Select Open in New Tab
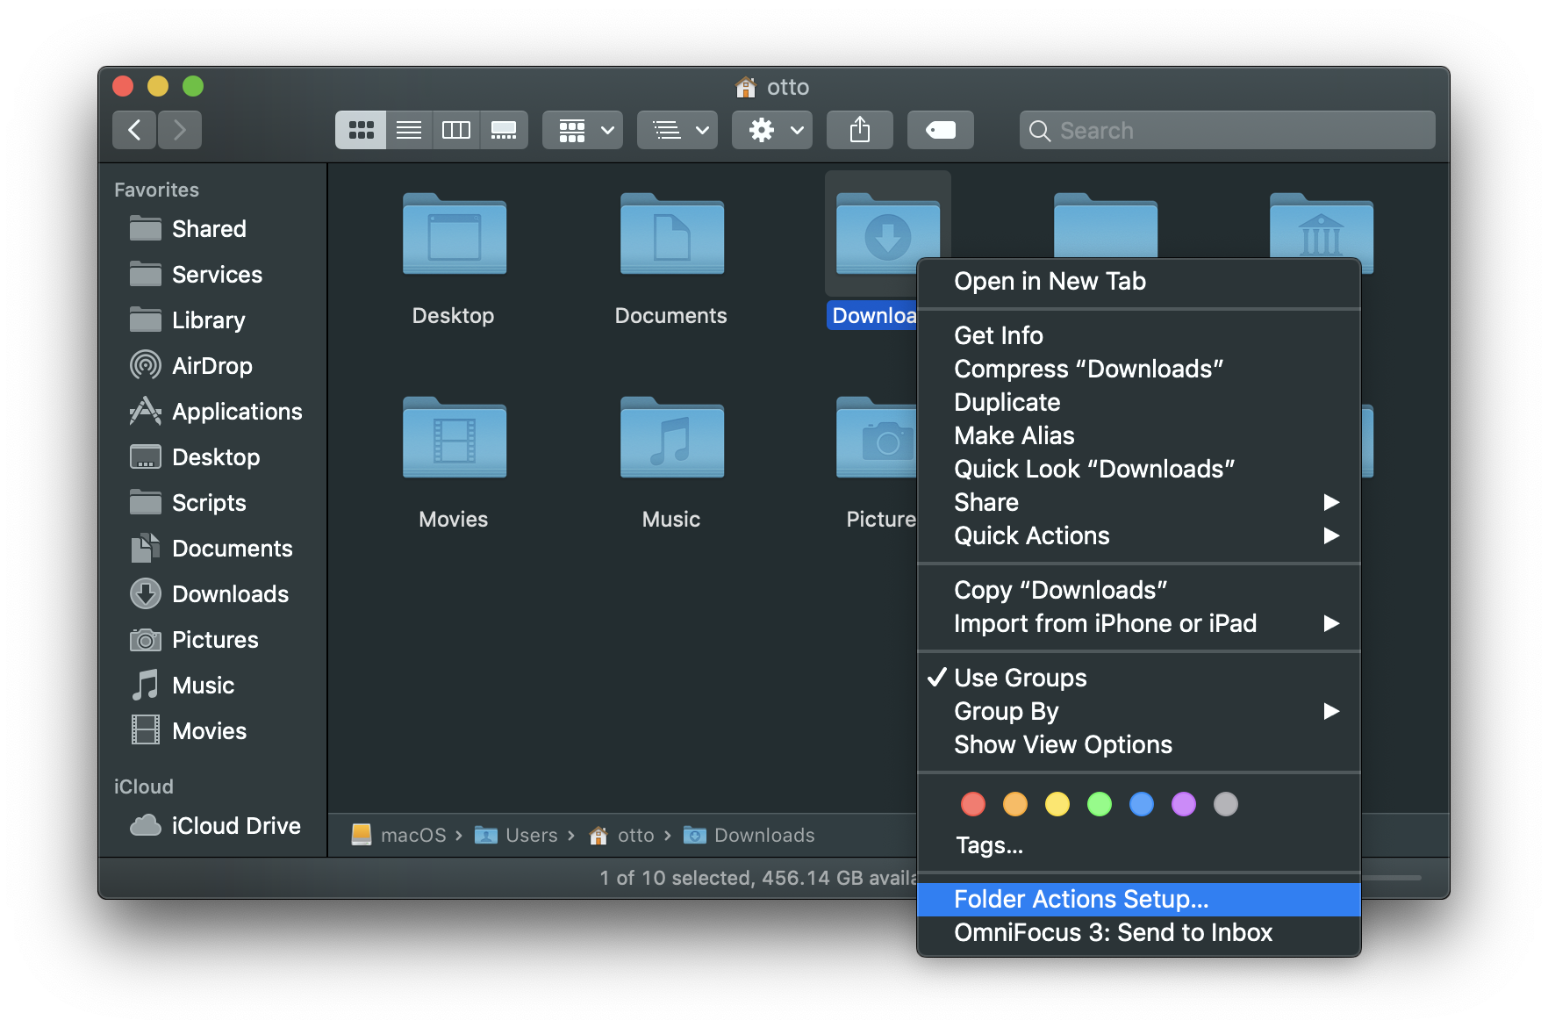Viewport: 1548px width, 1020px height. click(1050, 281)
